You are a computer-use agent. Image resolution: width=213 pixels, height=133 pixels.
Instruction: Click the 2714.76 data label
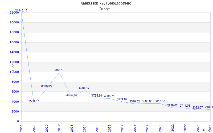pos(185,106)
